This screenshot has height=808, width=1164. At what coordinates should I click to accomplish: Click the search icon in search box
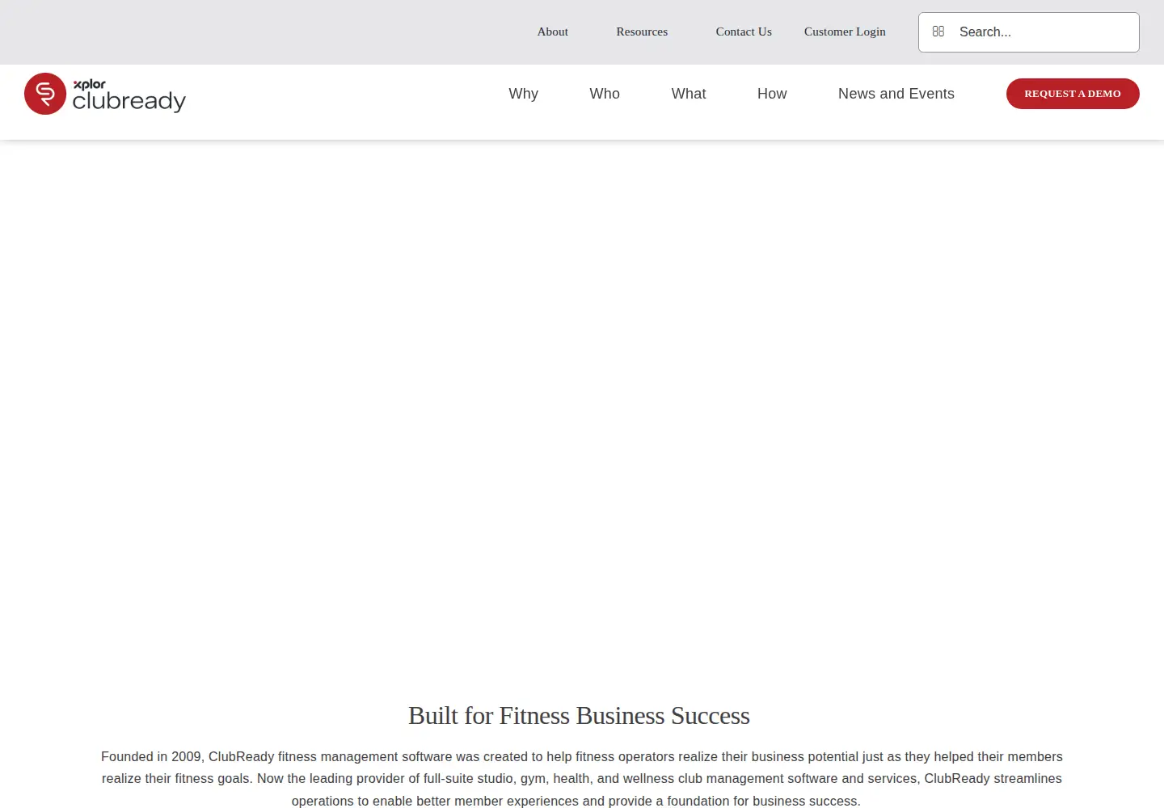click(x=938, y=32)
